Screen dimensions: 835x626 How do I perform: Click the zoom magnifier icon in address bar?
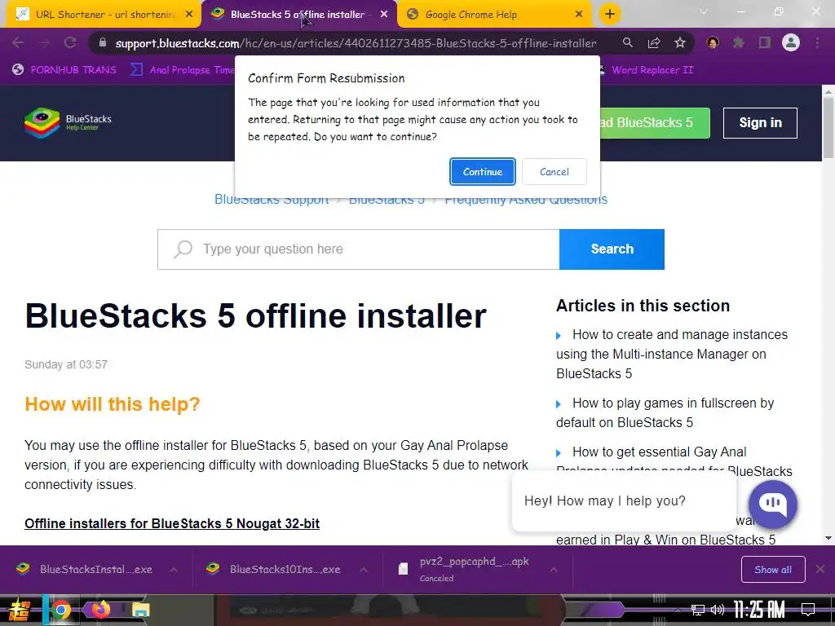tap(628, 42)
